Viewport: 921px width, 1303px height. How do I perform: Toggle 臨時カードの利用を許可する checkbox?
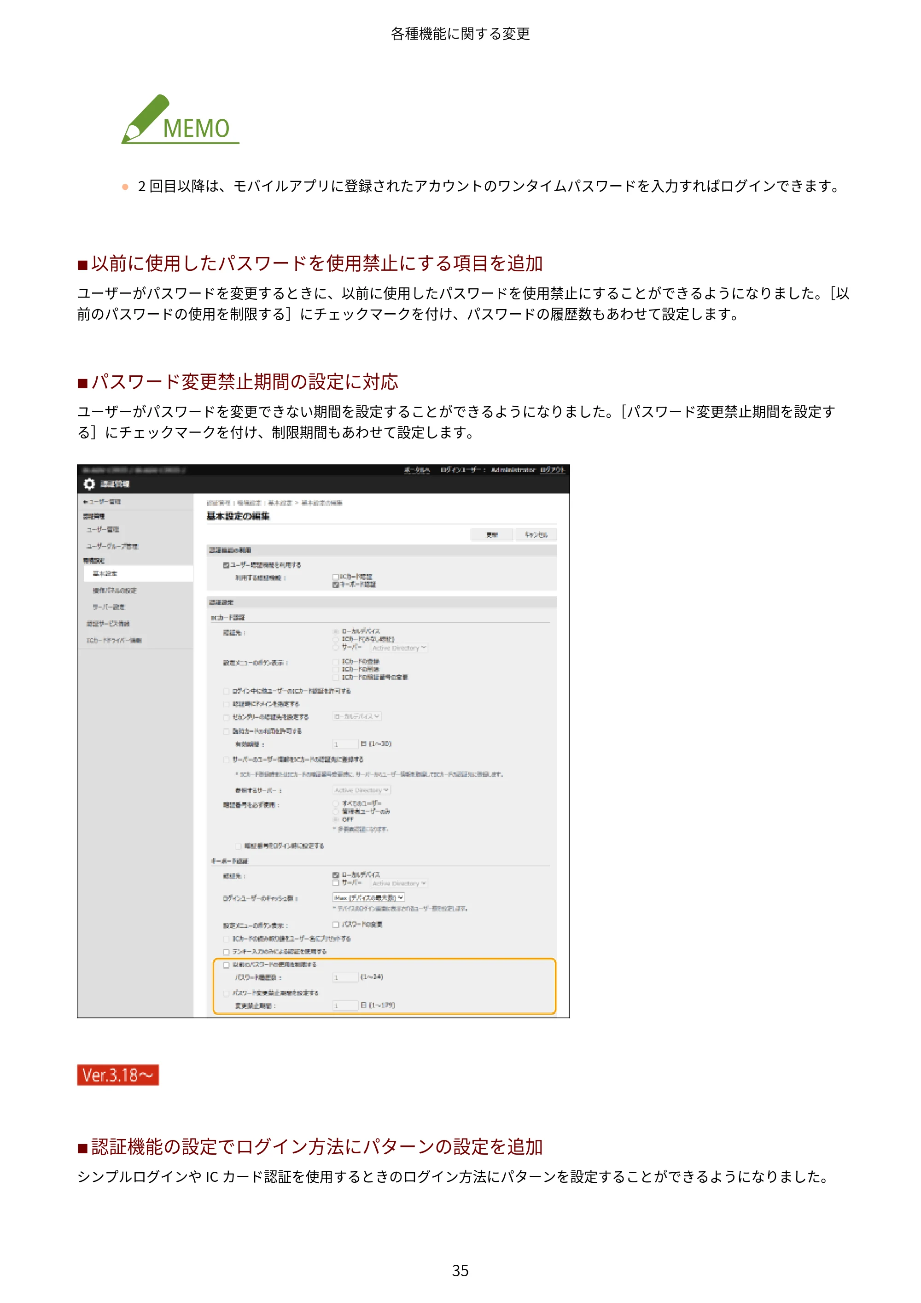click(x=227, y=731)
